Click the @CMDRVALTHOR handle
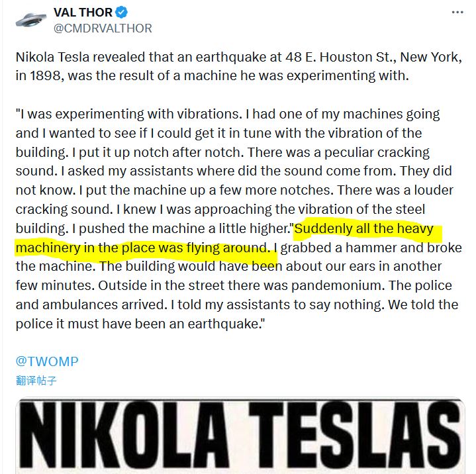The width and height of the screenshot is (476, 474). pos(103,28)
